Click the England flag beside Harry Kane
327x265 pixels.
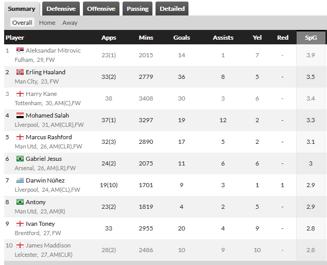point(20,94)
